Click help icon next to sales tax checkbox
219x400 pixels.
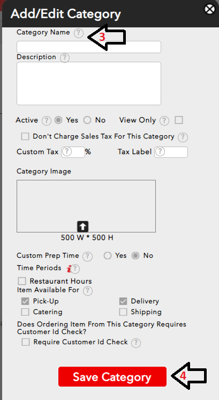point(183,137)
